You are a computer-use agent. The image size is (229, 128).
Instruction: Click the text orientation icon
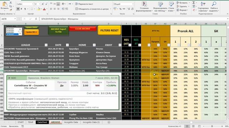64,4
